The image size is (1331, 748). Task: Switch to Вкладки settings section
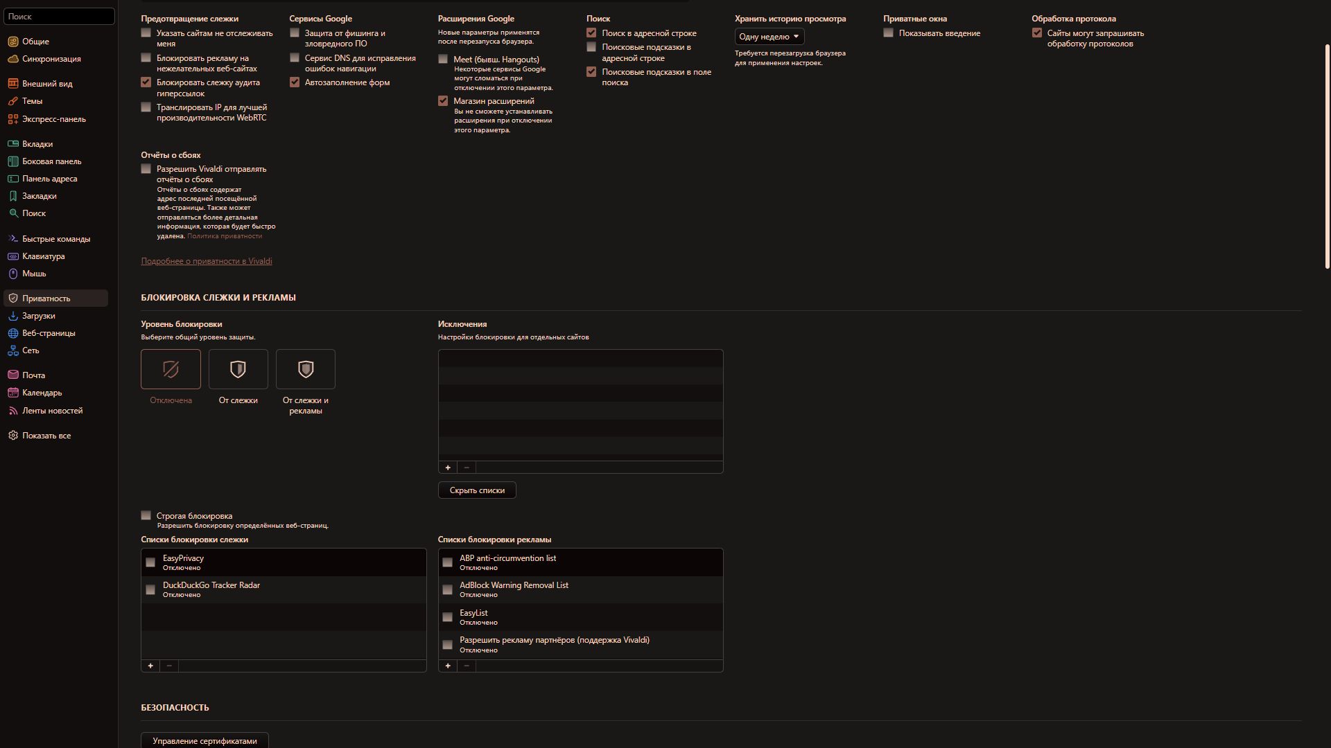[37, 144]
